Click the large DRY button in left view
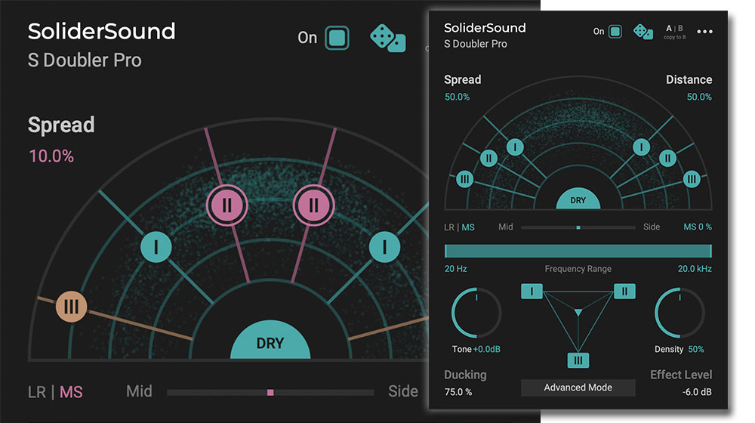 click(270, 341)
